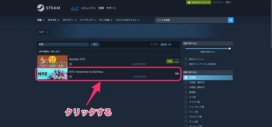Open the 言語 dropdown
Image resolution: width=272 pixels, height=127 pixels.
(228, 2)
